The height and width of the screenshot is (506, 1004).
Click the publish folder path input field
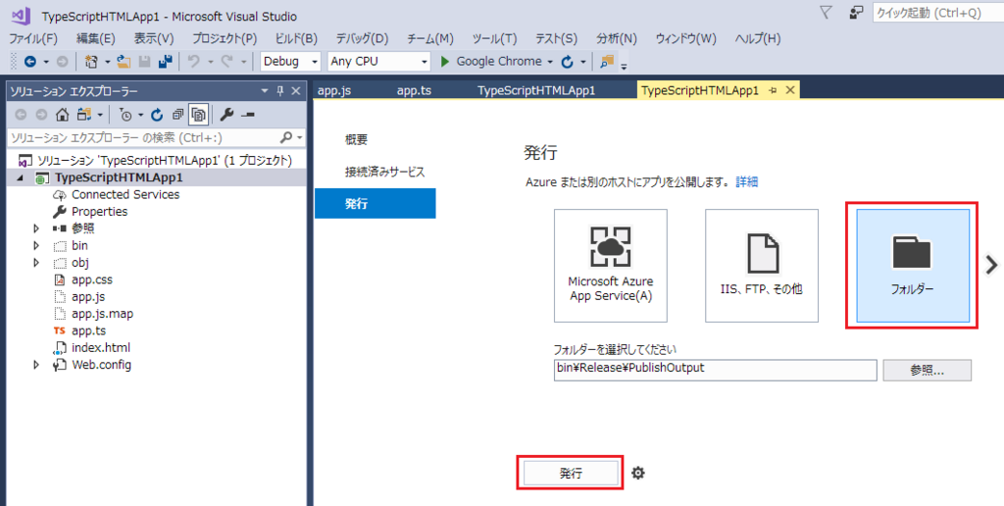click(x=715, y=369)
